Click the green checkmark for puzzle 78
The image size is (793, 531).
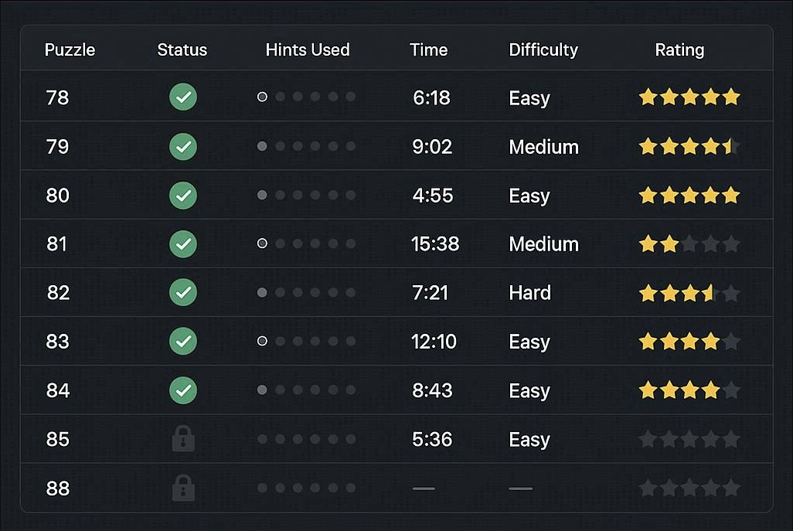pos(183,97)
